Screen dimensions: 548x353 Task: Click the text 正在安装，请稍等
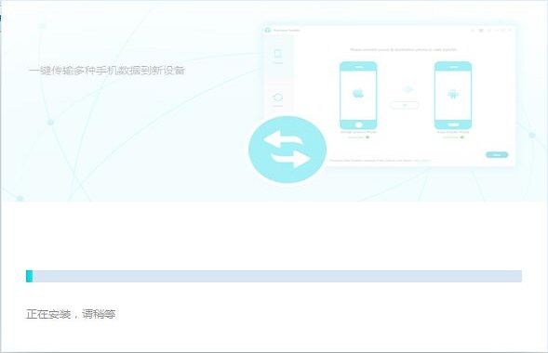pos(71,314)
